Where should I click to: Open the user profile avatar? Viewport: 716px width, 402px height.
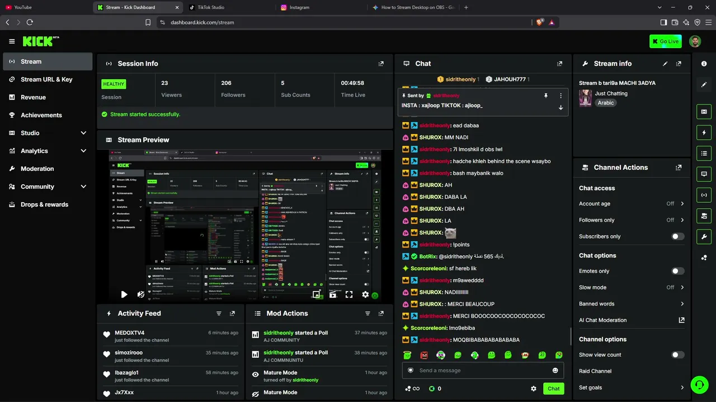click(x=695, y=41)
